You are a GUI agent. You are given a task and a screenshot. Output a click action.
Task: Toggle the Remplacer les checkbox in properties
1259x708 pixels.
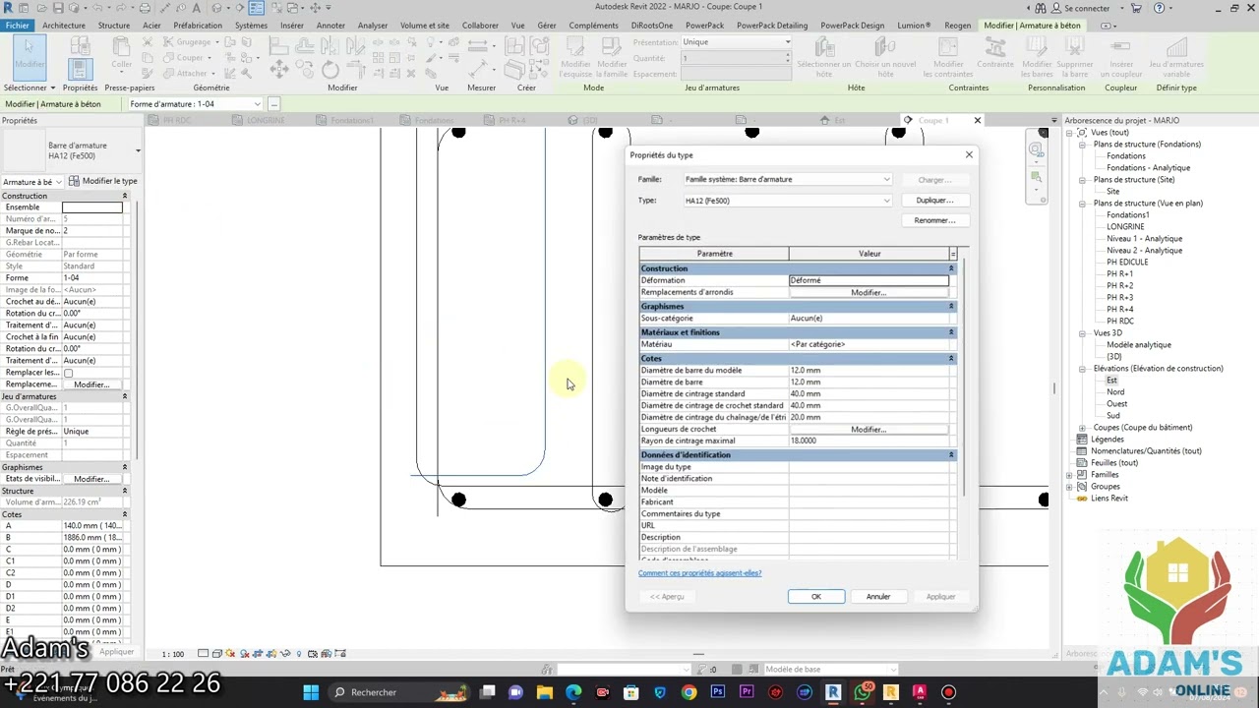click(x=68, y=373)
